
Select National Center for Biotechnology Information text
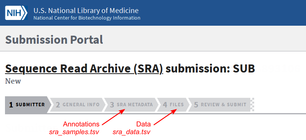point(87,18)
